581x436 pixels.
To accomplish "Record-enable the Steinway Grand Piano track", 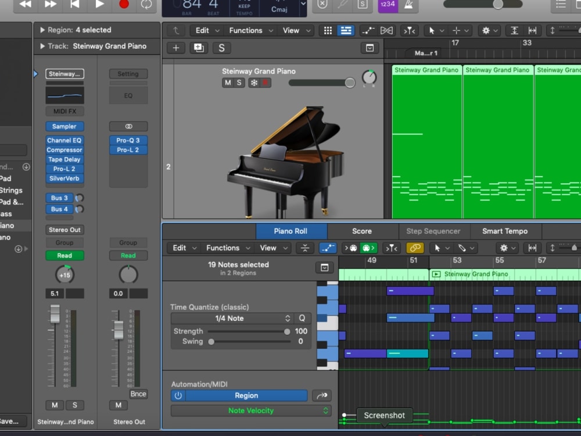I will coord(266,83).
